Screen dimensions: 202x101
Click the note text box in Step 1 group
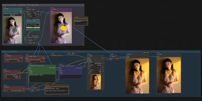81,22
